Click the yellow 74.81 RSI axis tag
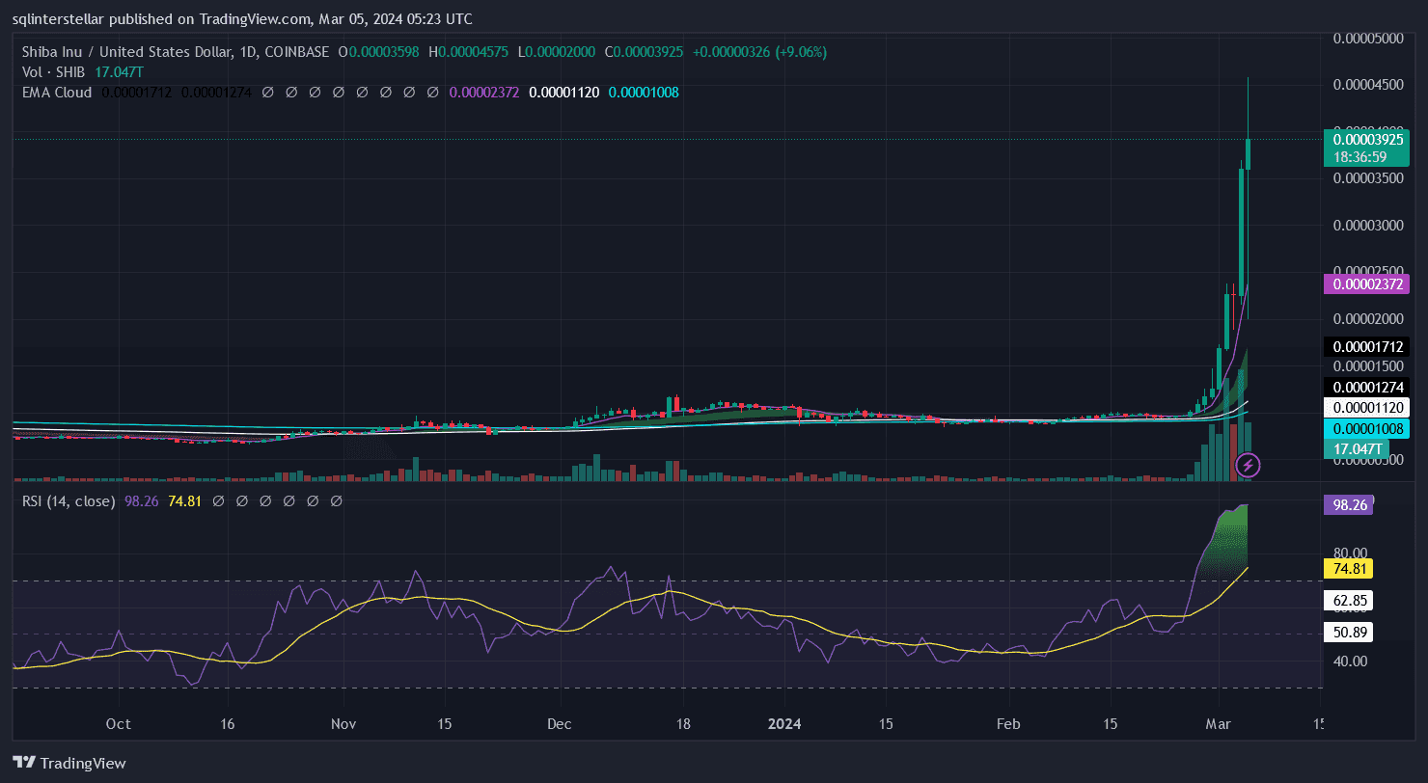1428x783 pixels. (1348, 569)
